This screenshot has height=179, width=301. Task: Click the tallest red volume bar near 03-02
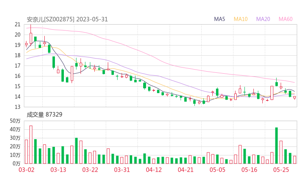[31, 144]
